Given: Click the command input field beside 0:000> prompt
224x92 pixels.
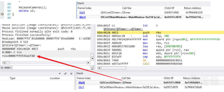Looking at the screenshot, I should (51, 68).
